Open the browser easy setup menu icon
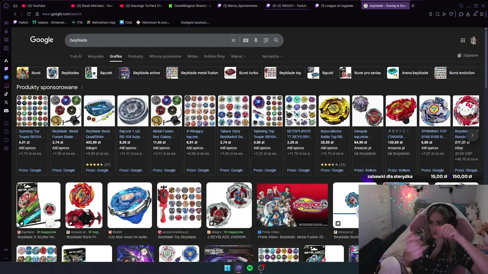The width and height of the screenshot is (488, 274). [483, 14]
